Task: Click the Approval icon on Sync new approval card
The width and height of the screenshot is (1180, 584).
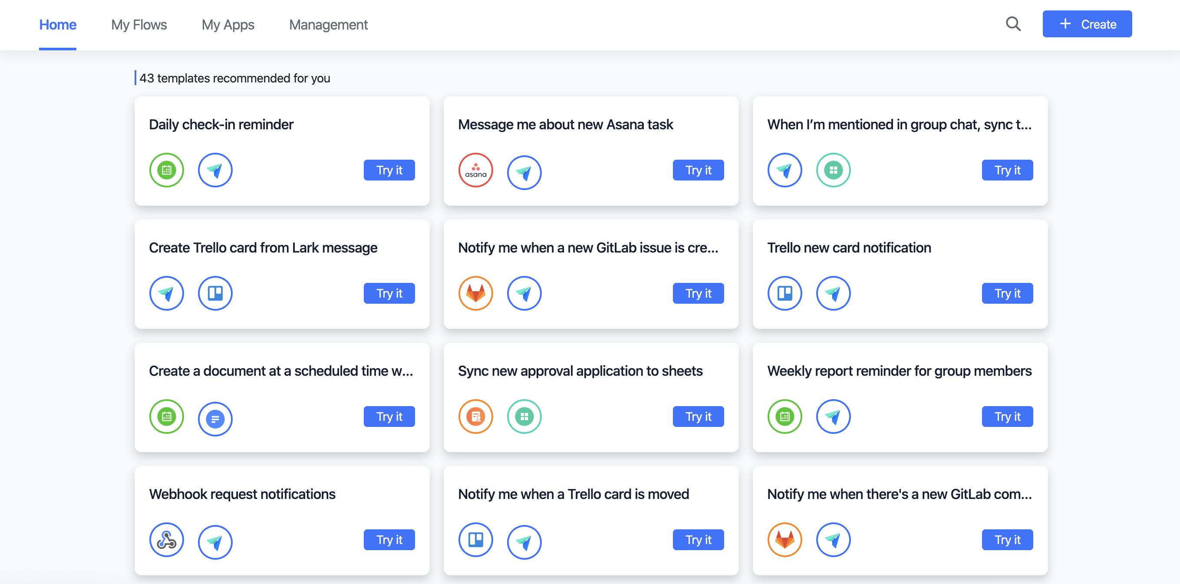Action: click(475, 417)
